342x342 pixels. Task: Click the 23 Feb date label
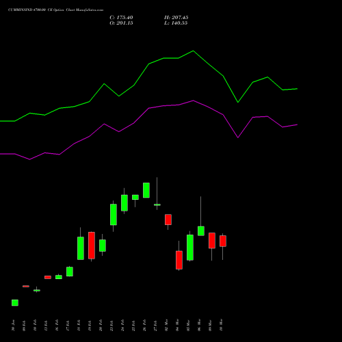111,325
